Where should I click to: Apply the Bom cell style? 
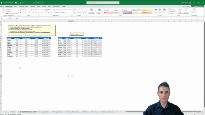137,10
